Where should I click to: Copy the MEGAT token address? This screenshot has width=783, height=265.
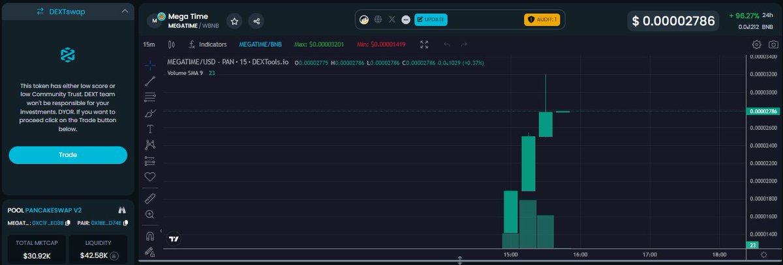(x=69, y=224)
